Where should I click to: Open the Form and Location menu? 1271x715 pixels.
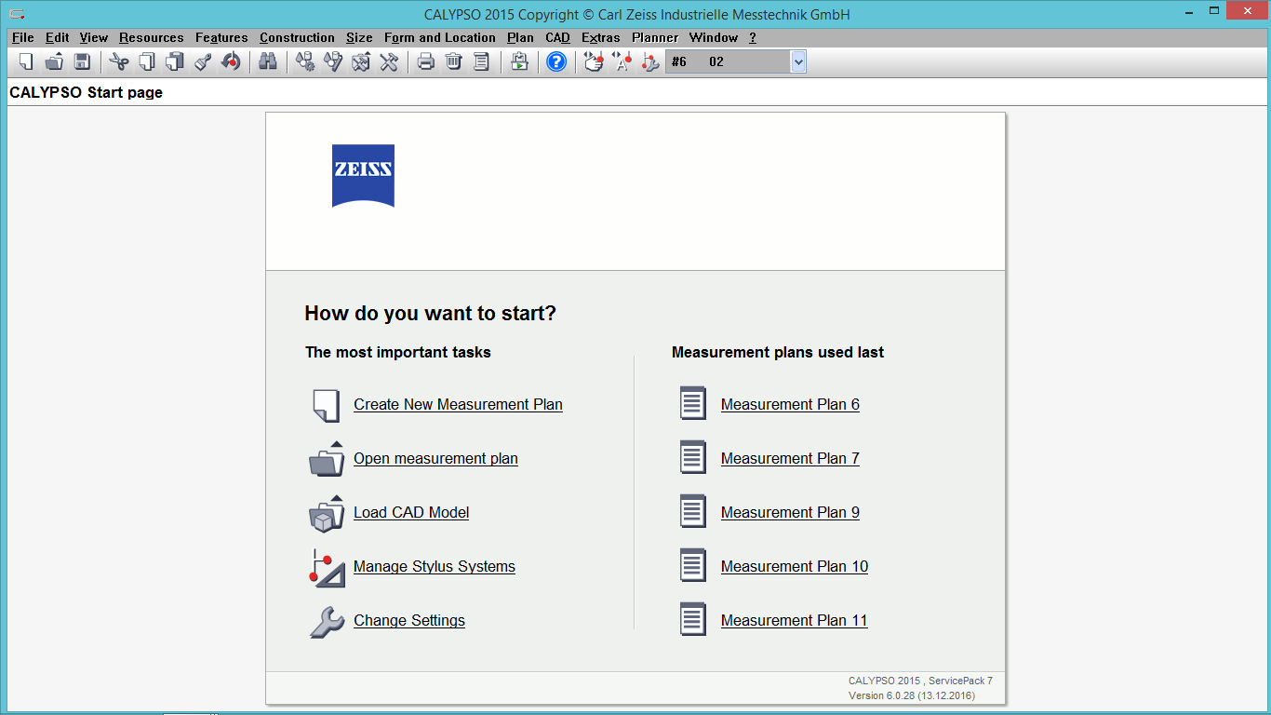pos(440,38)
